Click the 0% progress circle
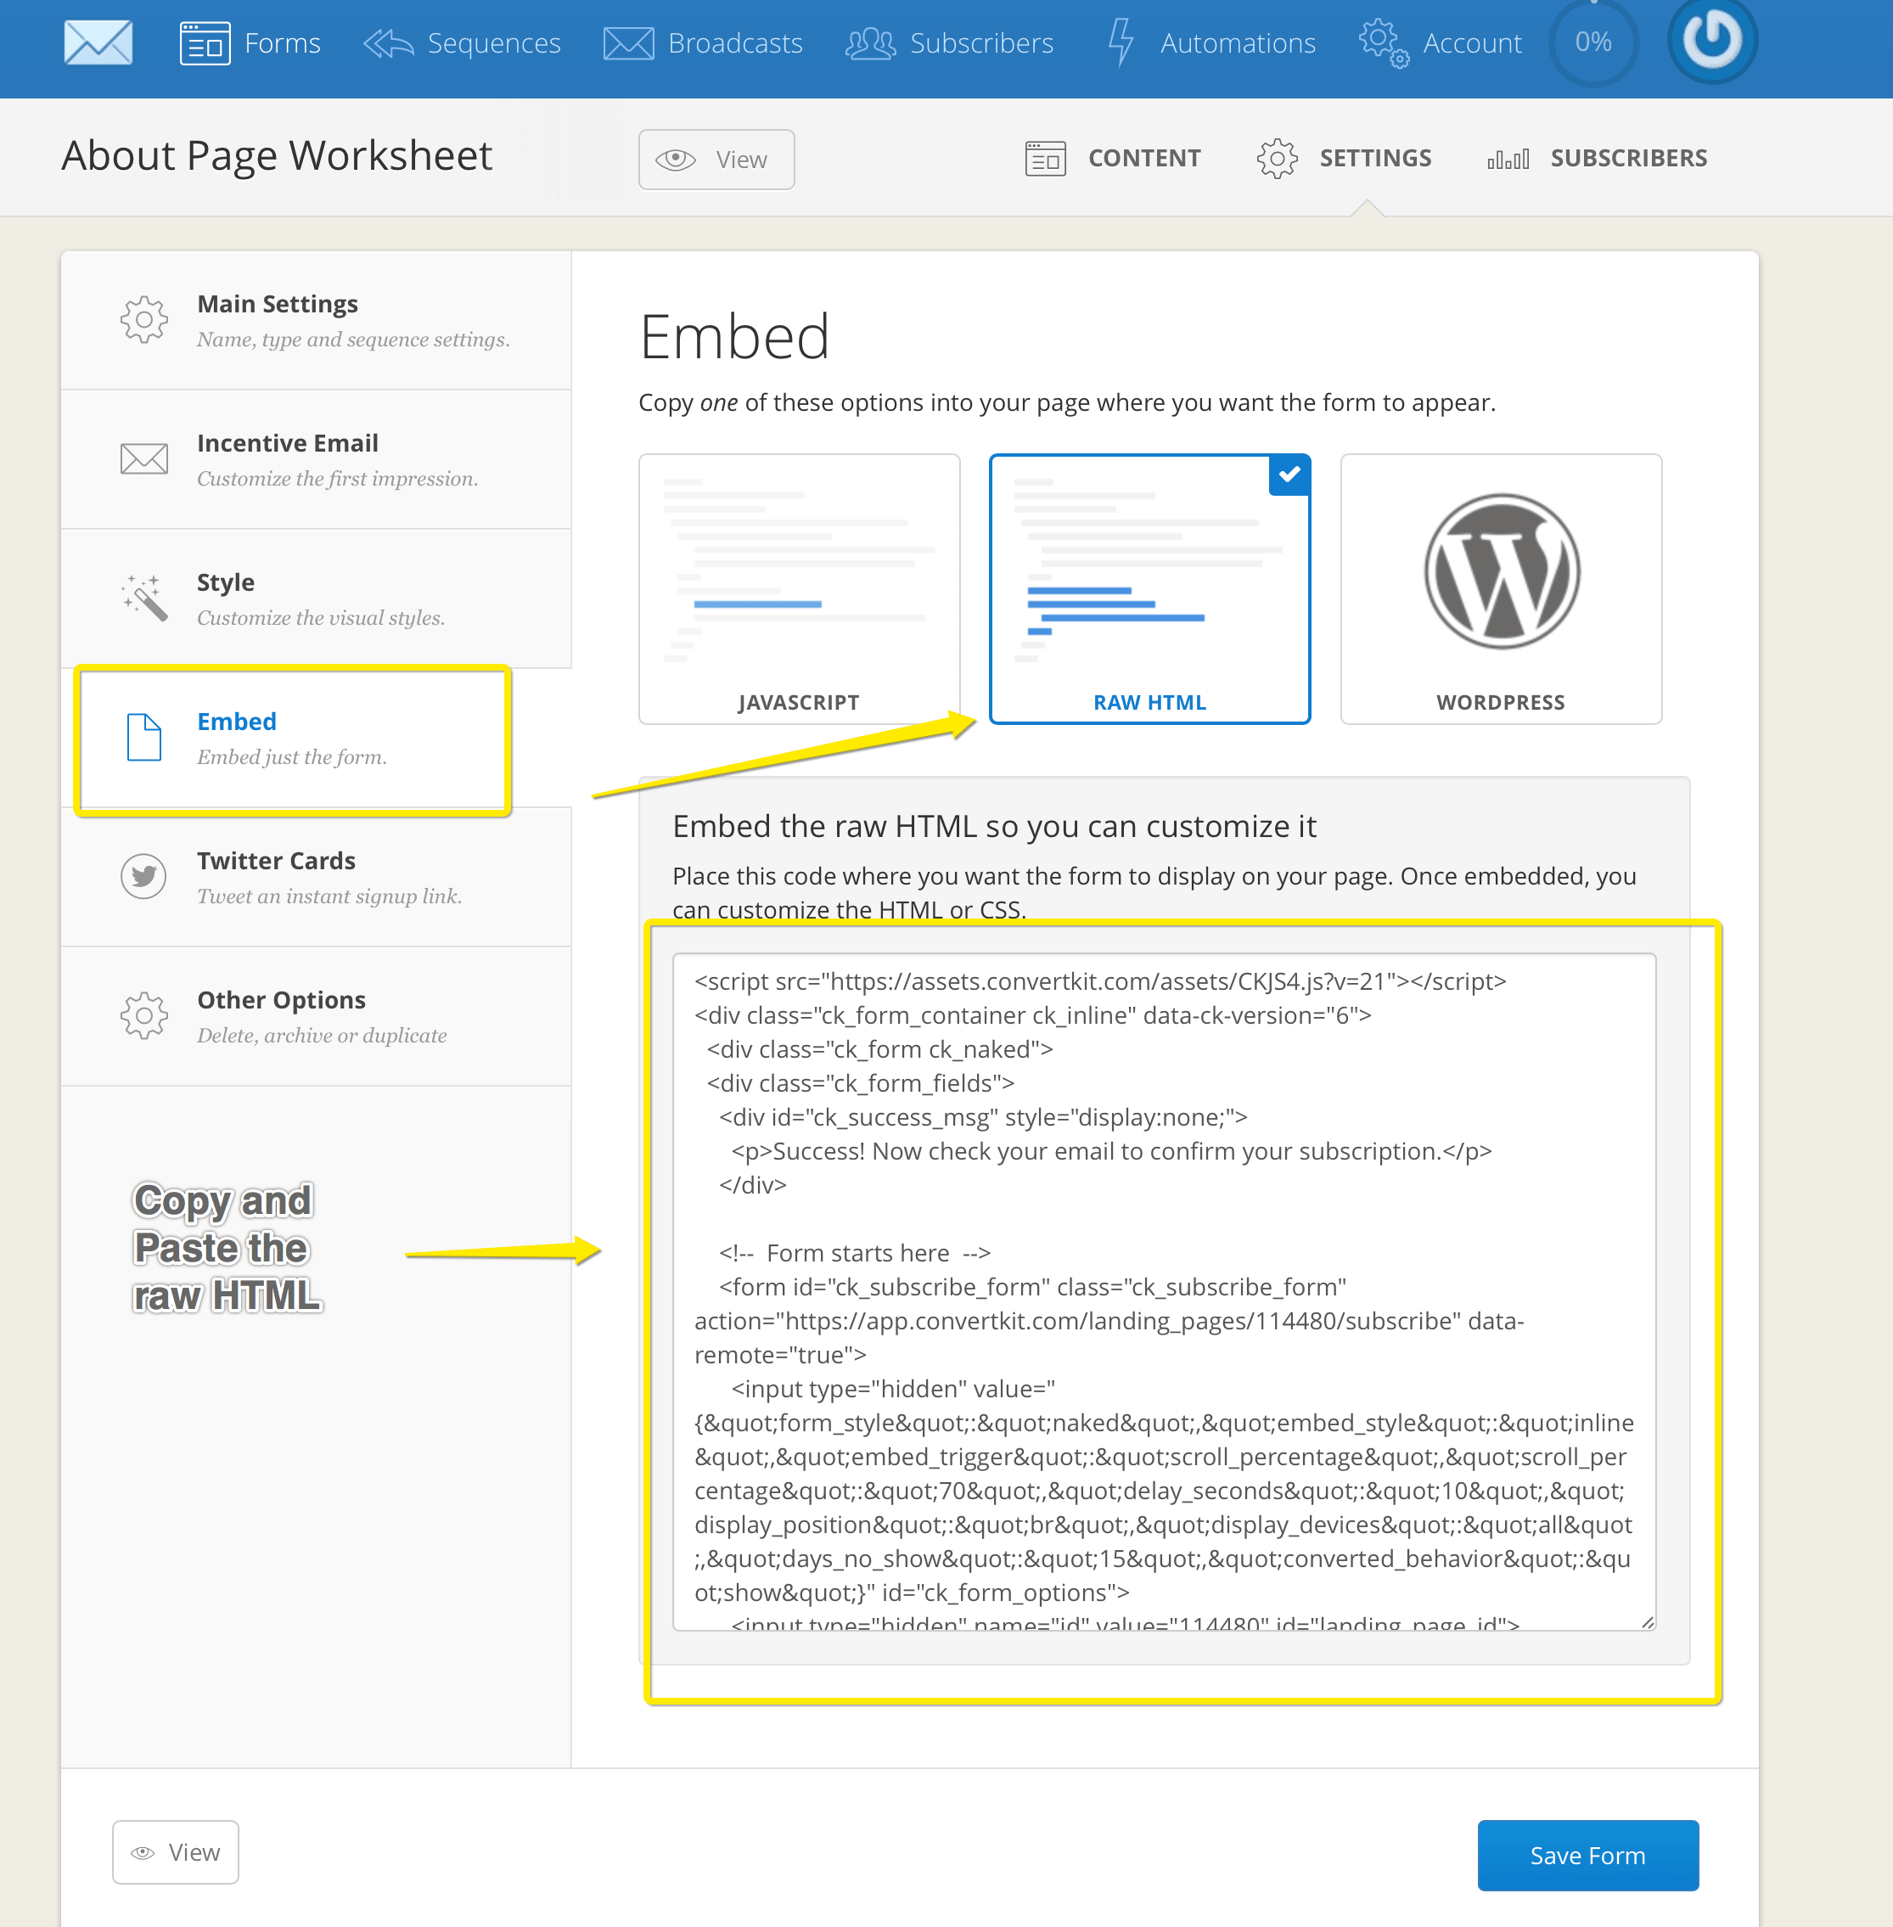 click(1592, 42)
